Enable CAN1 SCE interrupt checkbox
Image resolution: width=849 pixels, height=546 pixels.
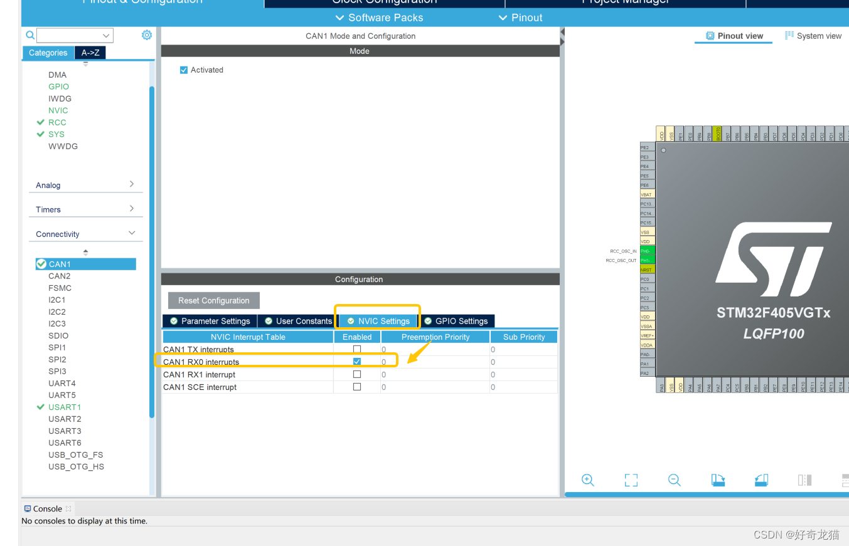point(357,387)
